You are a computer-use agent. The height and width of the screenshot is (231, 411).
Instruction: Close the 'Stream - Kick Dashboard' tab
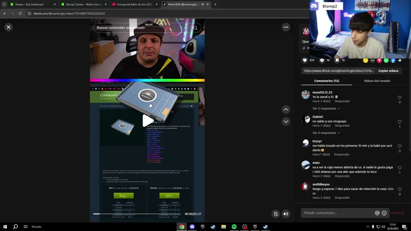coord(55,4)
